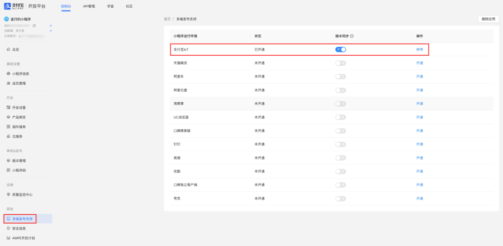Toggle version sync for 钉钉
The width and height of the screenshot is (503, 246).
[341, 144]
